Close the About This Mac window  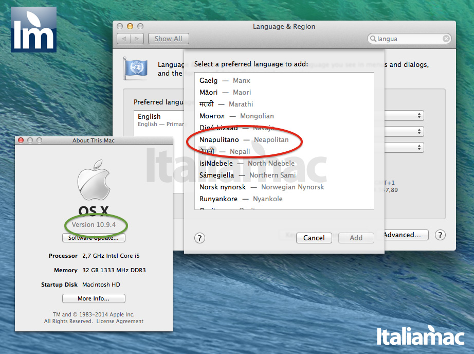21,140
